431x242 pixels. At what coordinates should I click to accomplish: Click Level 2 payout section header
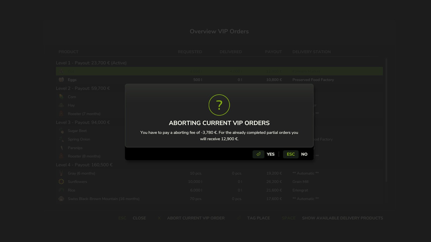click(83, 88)
